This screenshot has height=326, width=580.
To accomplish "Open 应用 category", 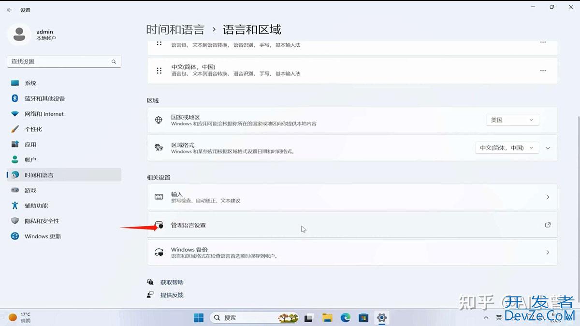I will tap(64, 144).
